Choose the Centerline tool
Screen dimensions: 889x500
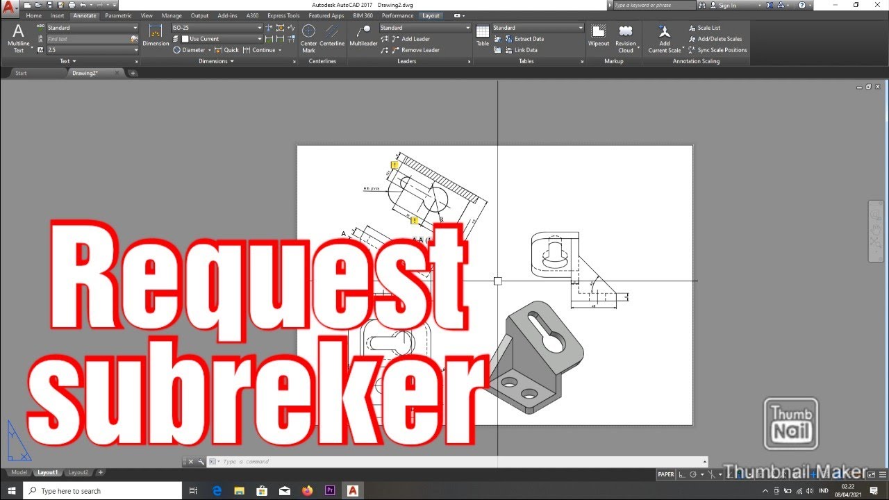[332, 35]
